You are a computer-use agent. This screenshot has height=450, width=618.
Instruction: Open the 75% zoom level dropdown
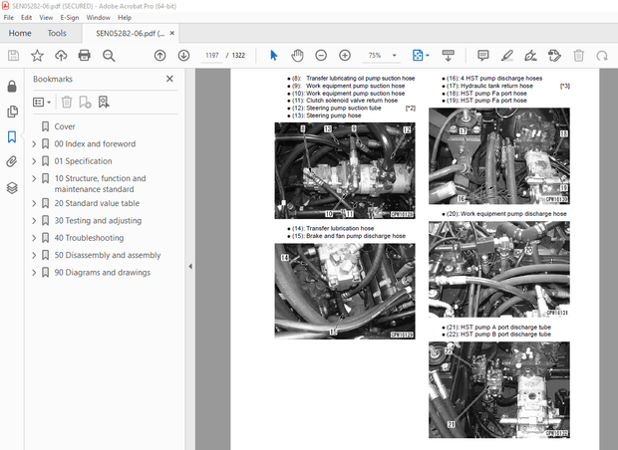pos(382,56)
